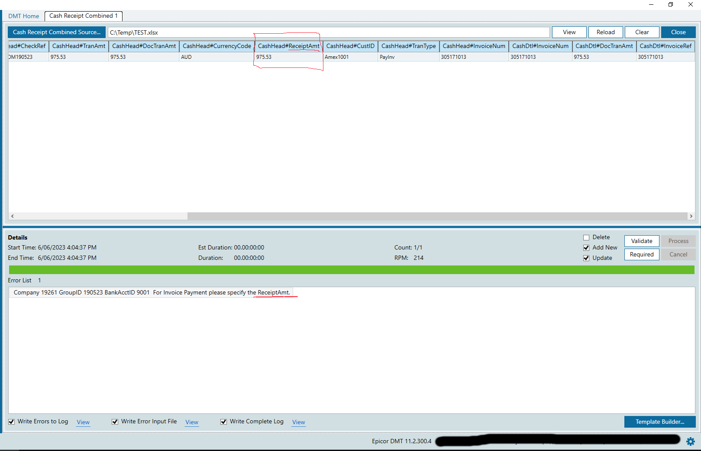Open the View link for Write Error Input File
Screen dimensions: 701x451
[192, 422]
